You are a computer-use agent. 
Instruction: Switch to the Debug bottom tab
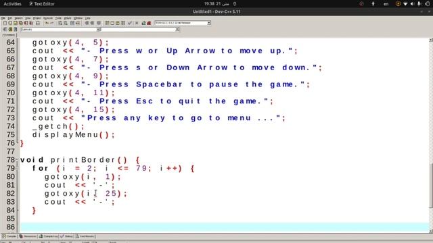66,236
